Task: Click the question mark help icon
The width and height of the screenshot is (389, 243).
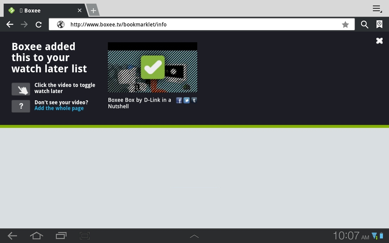Action: (21, 106)
